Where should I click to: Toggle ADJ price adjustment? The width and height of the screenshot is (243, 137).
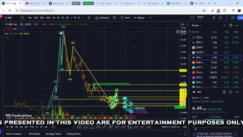(x=185, y=127)
